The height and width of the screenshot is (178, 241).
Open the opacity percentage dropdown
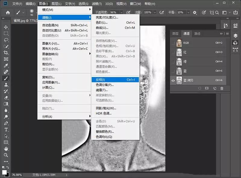[x=122, y=12]
